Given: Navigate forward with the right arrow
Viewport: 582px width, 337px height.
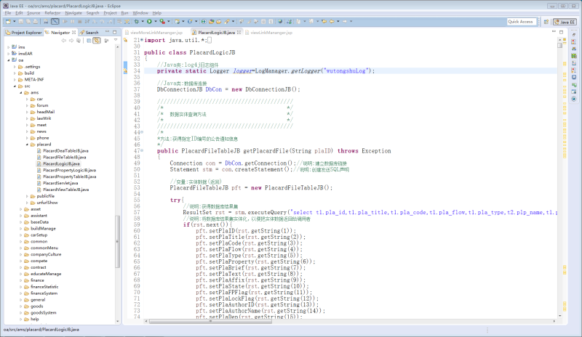Looking at the screenshot, I should coord(345,22).
